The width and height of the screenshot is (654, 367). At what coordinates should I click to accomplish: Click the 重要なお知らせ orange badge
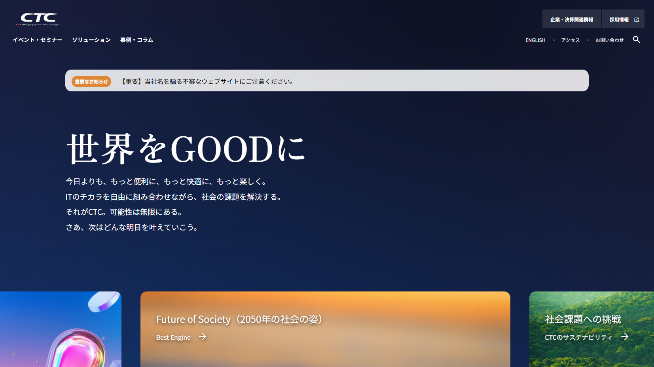click(91, 81)
